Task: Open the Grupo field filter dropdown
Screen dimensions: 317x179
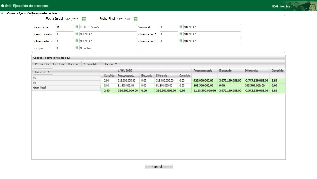Action: (49, 72)
